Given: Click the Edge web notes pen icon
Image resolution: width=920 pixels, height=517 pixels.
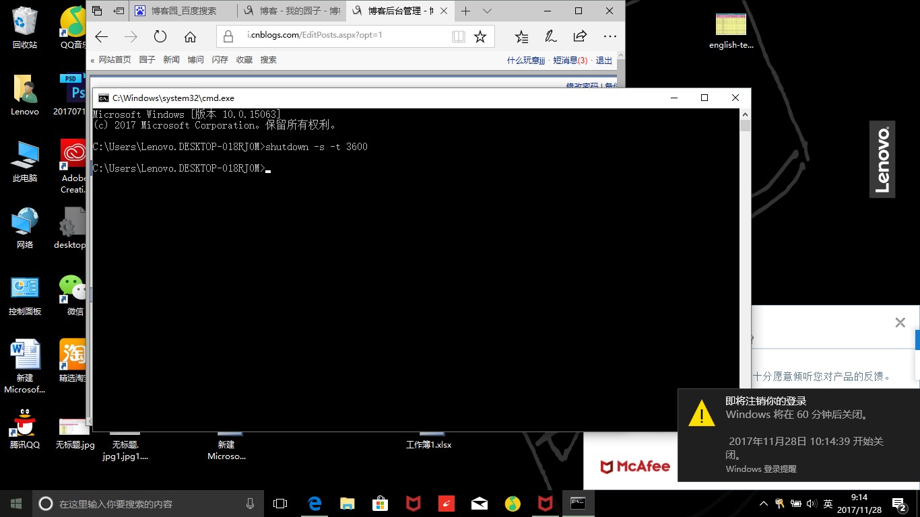Looking at the screenshot, I should coord(550,37).
